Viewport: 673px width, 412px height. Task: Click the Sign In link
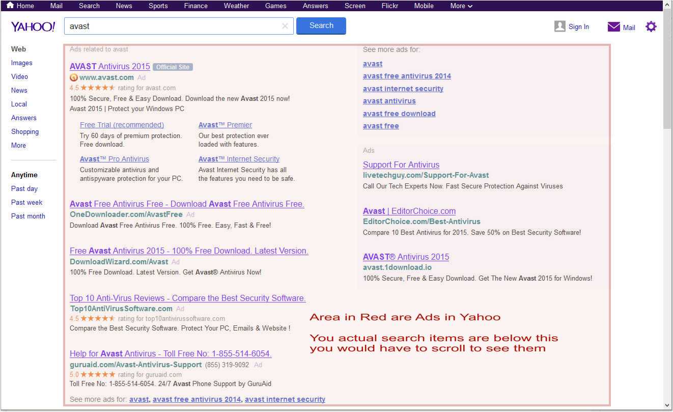click(x=579, y=27)
